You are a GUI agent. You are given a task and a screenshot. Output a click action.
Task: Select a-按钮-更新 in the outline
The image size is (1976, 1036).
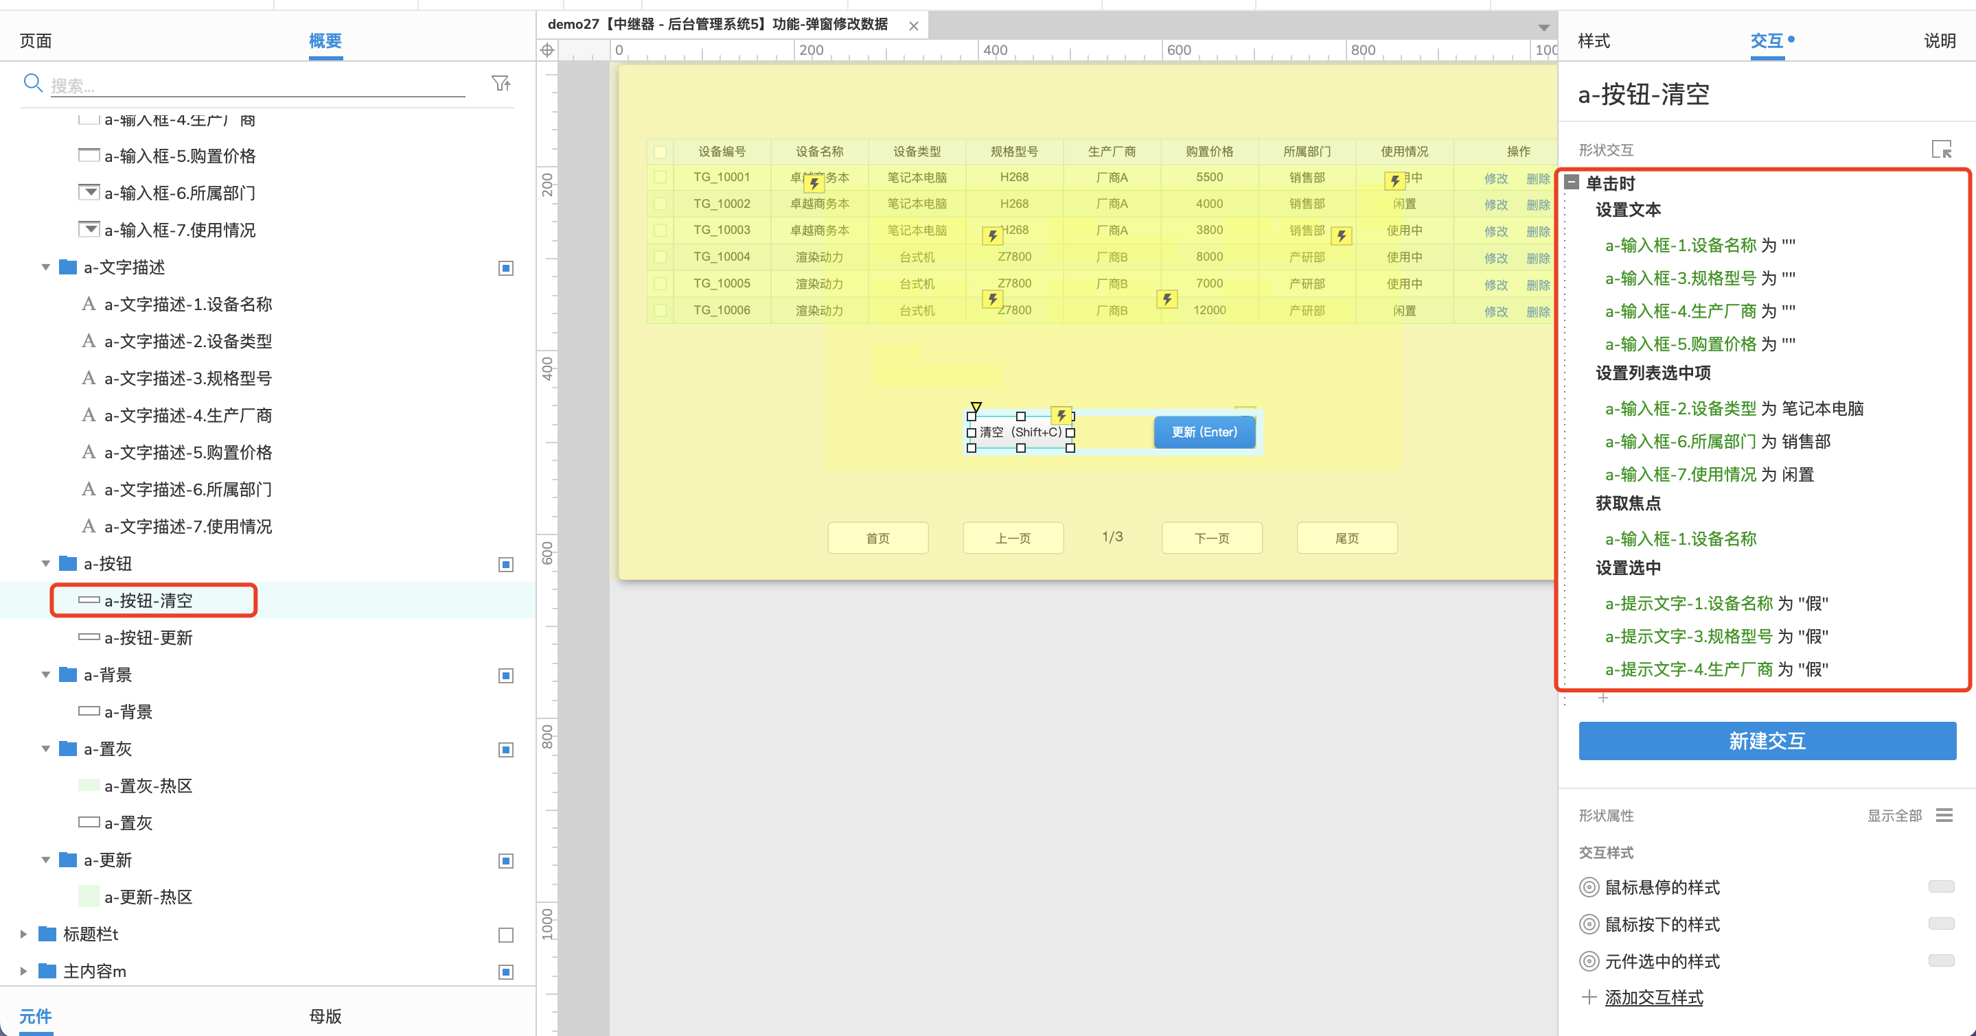tap(148, 637)
